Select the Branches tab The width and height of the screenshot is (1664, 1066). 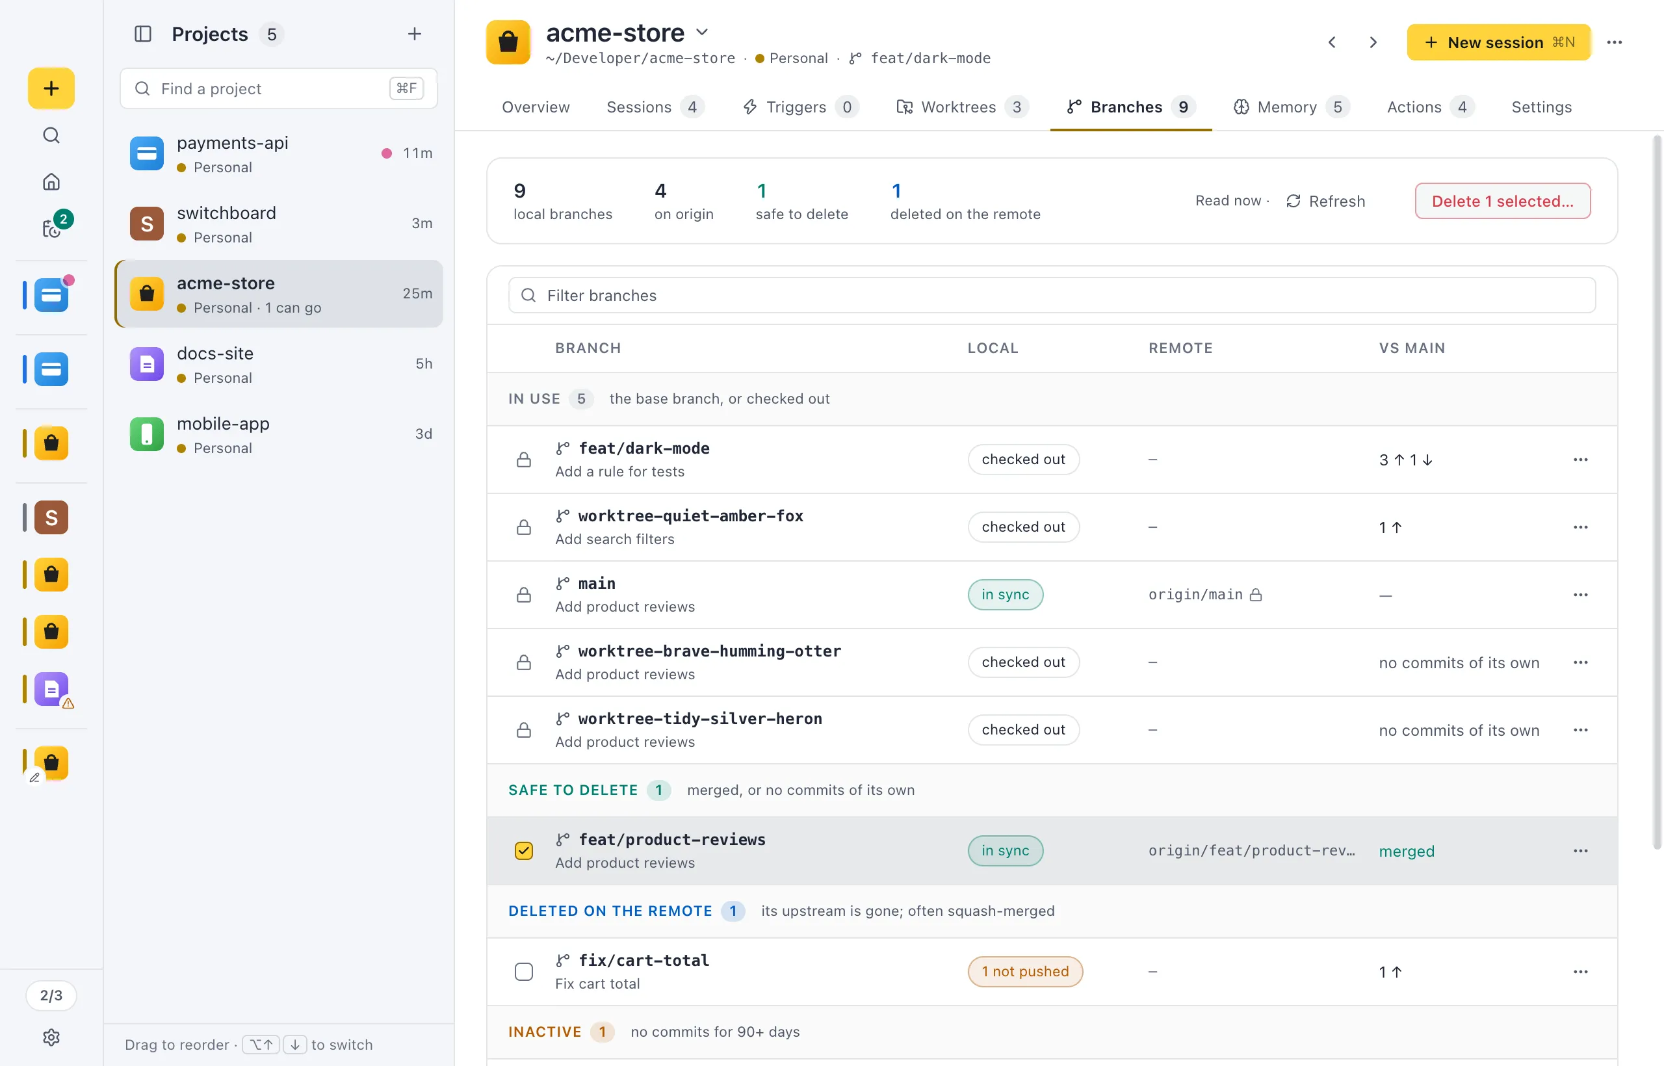coord(1131,107)
